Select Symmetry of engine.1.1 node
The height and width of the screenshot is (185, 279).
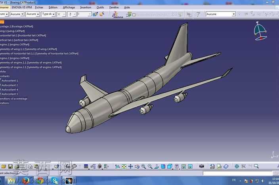point(31,62)
